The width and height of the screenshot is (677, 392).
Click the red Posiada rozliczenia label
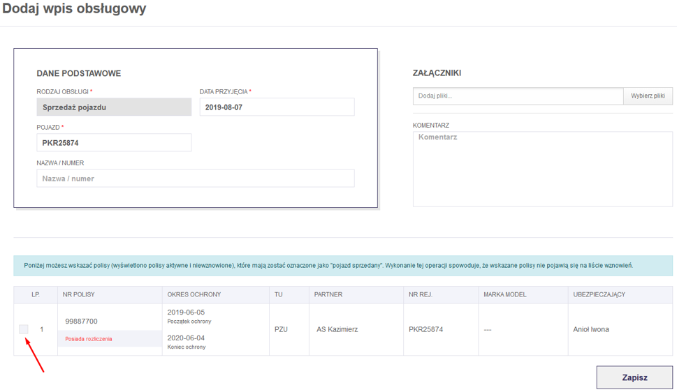pyautogui.click(x=88, y=339)
